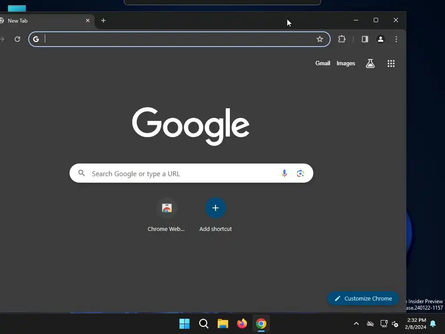Show hidden system tray icons
This screenshot has height=334, width=445.
[x=356, y=324]
